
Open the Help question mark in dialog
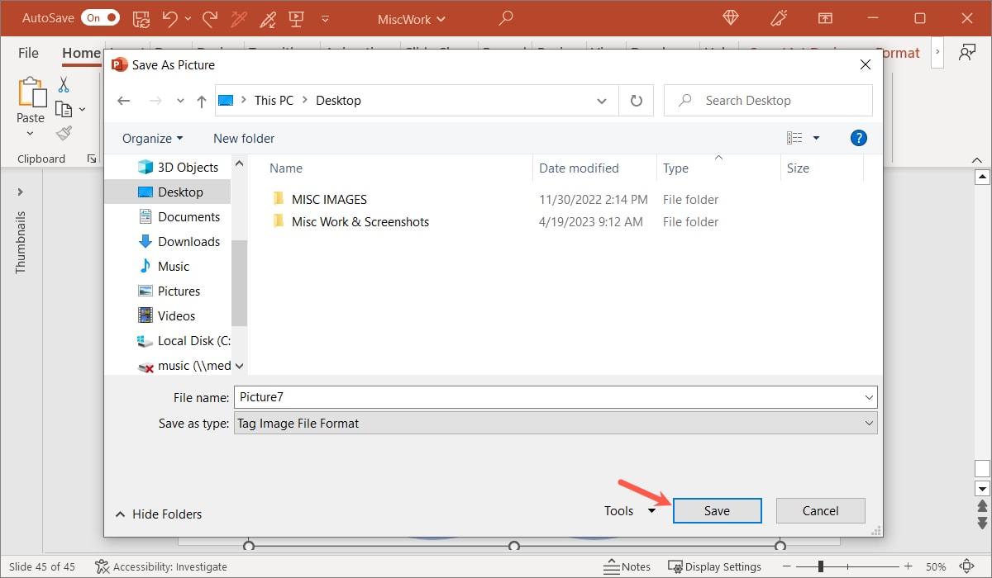click(859, 138)
